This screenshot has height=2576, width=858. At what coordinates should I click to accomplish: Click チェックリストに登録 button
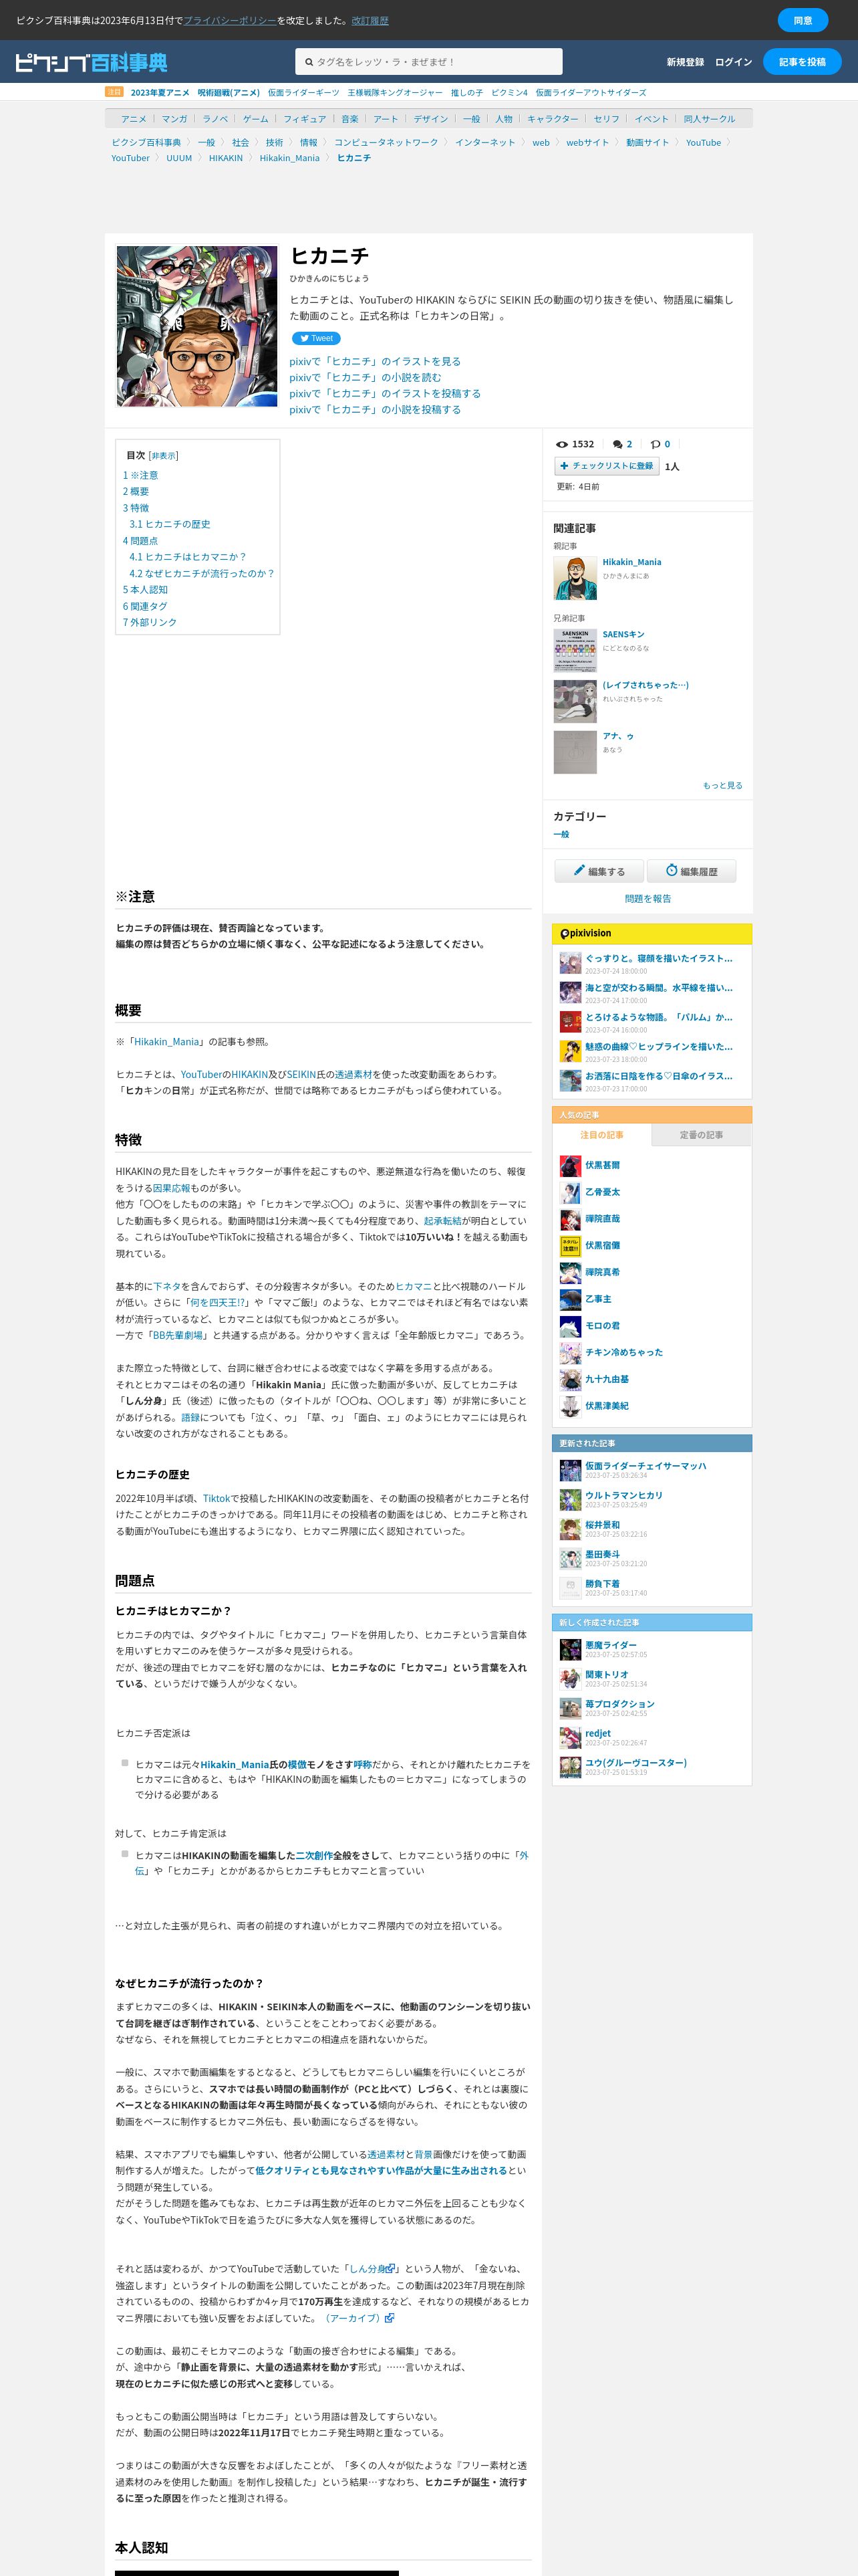606,466
